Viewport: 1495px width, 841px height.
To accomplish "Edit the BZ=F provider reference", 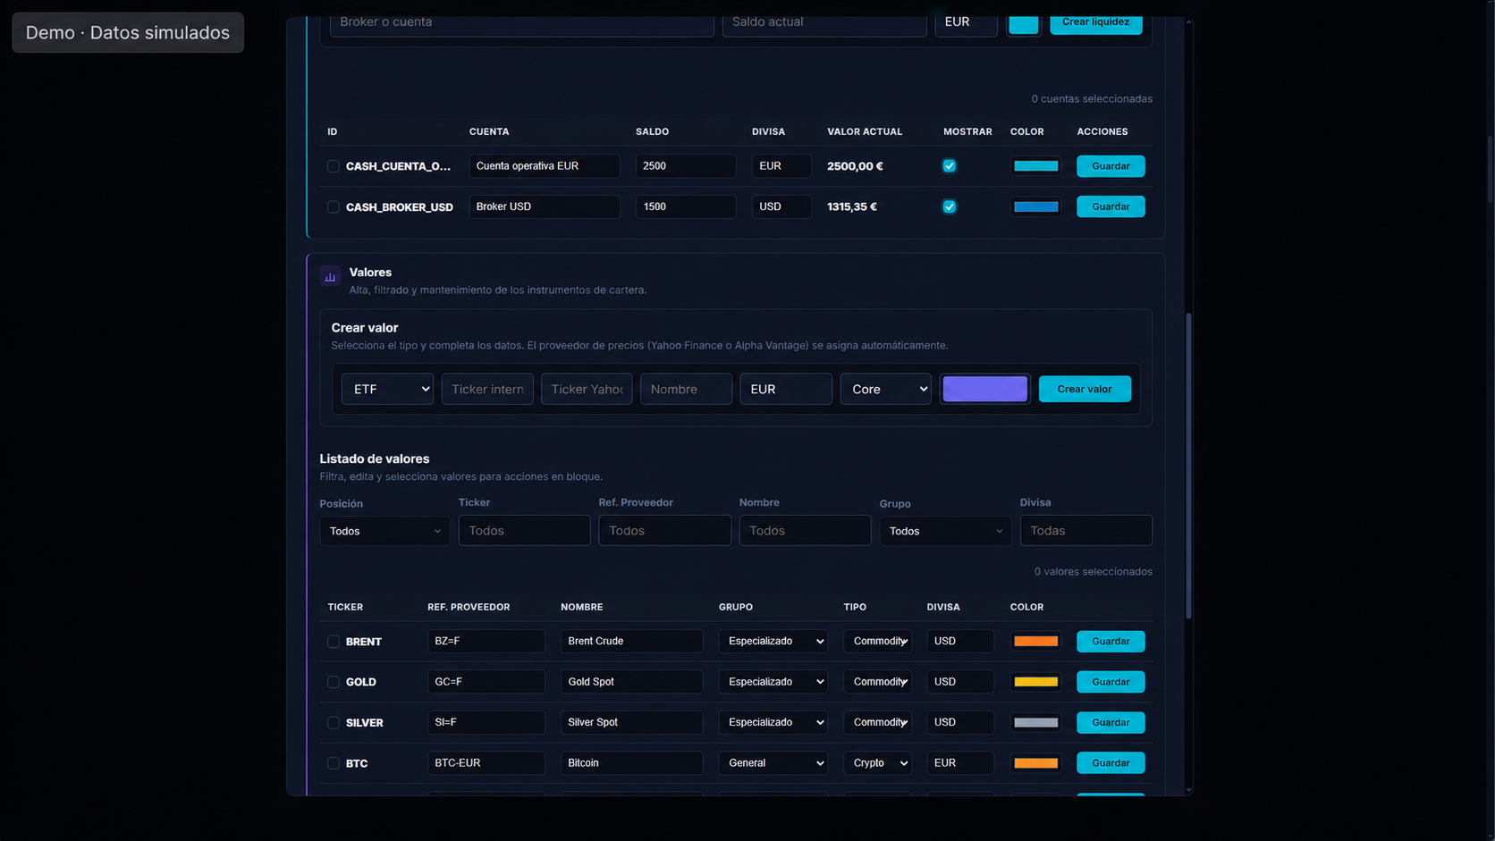I will point(486,641).
